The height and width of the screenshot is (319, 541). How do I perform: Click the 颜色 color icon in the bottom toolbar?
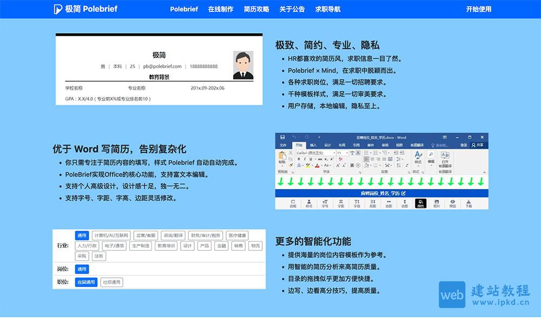(420, 203)
